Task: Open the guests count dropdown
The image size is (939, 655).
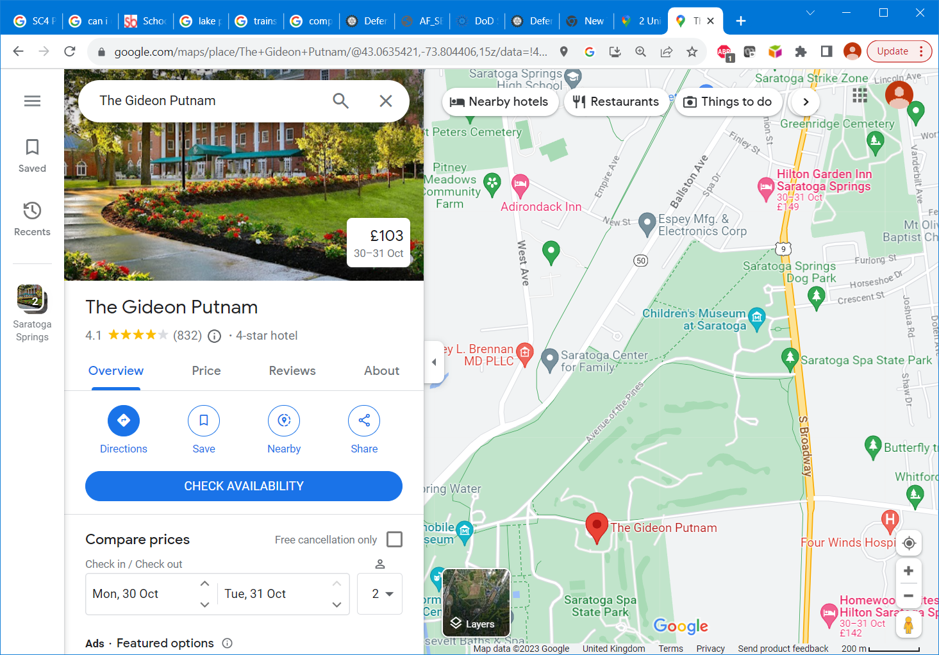Action: pos(379,594)
